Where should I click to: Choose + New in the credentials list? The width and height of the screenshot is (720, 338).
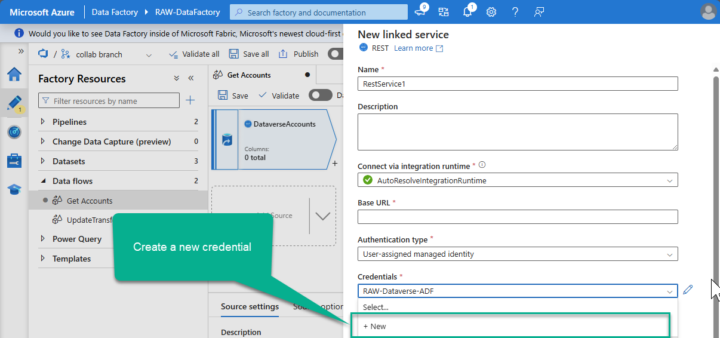pyautogui.click(x=510, y=326)
